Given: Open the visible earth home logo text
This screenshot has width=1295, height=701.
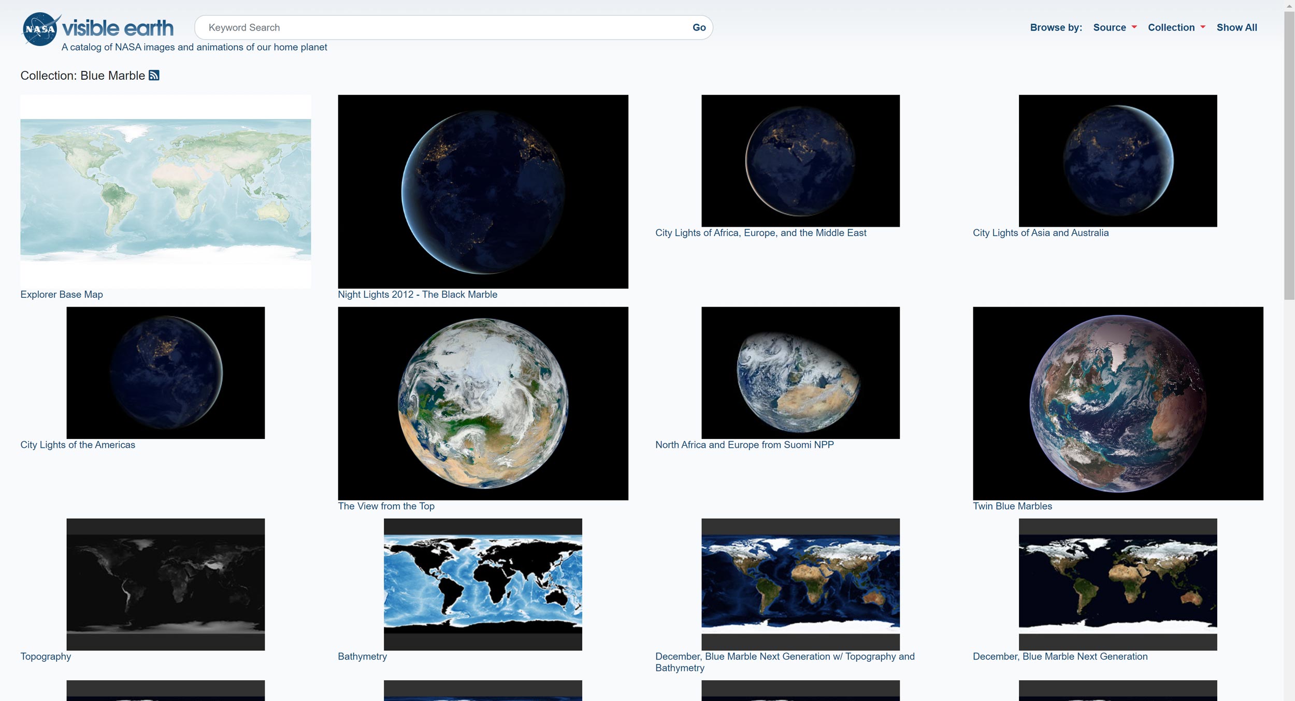Looking at the screenshot, I should click(x=118, y=28).
